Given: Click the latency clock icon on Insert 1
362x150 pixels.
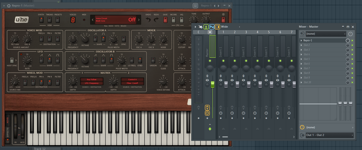Looking at the screenshot, I should 221,113.
